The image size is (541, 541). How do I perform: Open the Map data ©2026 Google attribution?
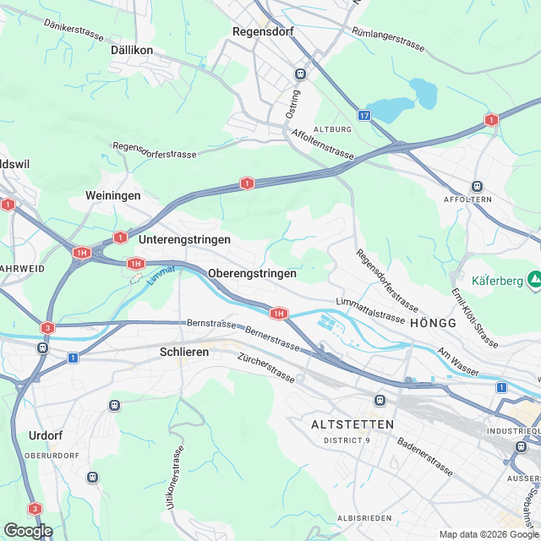[x=489, y=534]
